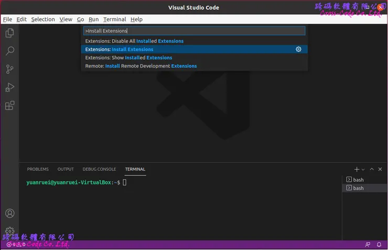Maximize the panel size with up chevron
The height and width of the screenshot is (250, 388).
(372, 169)
